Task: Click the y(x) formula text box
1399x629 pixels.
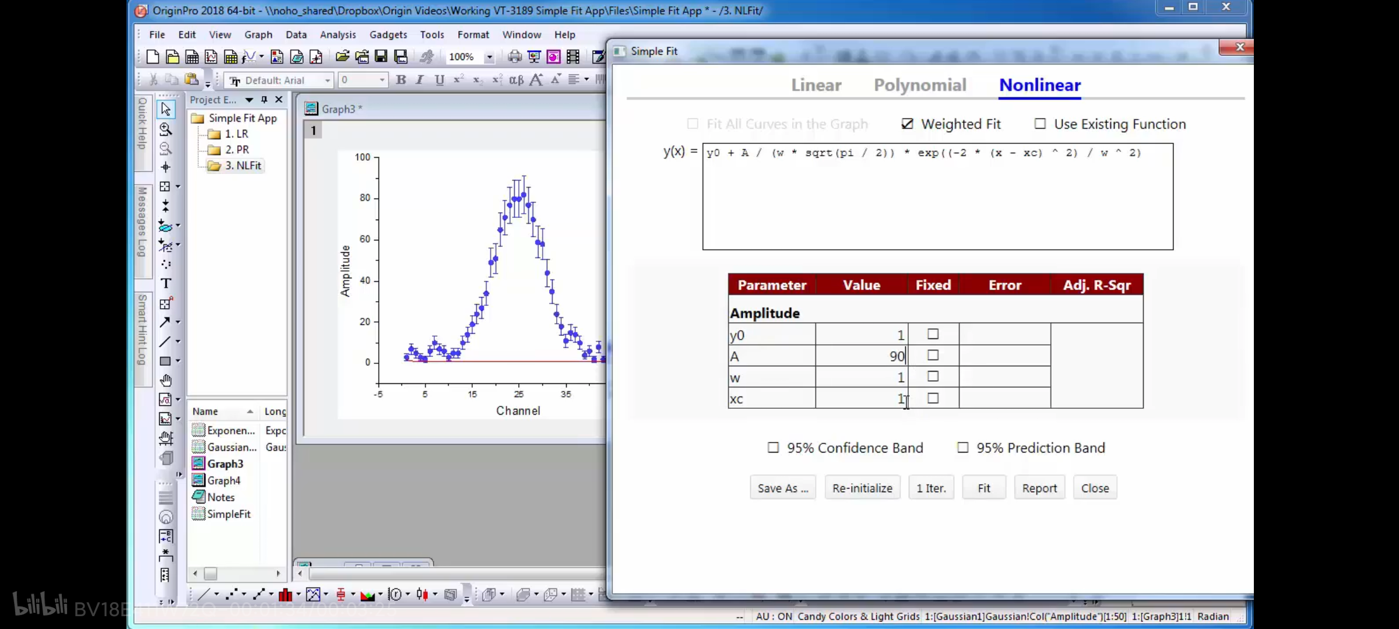Action: (937, 196)
